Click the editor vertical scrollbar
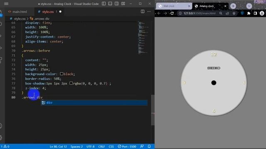The image size is (266, 149). (153, 110)
